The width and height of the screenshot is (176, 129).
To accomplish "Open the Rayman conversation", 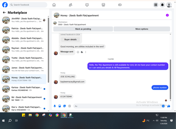I will click(24, 50).
